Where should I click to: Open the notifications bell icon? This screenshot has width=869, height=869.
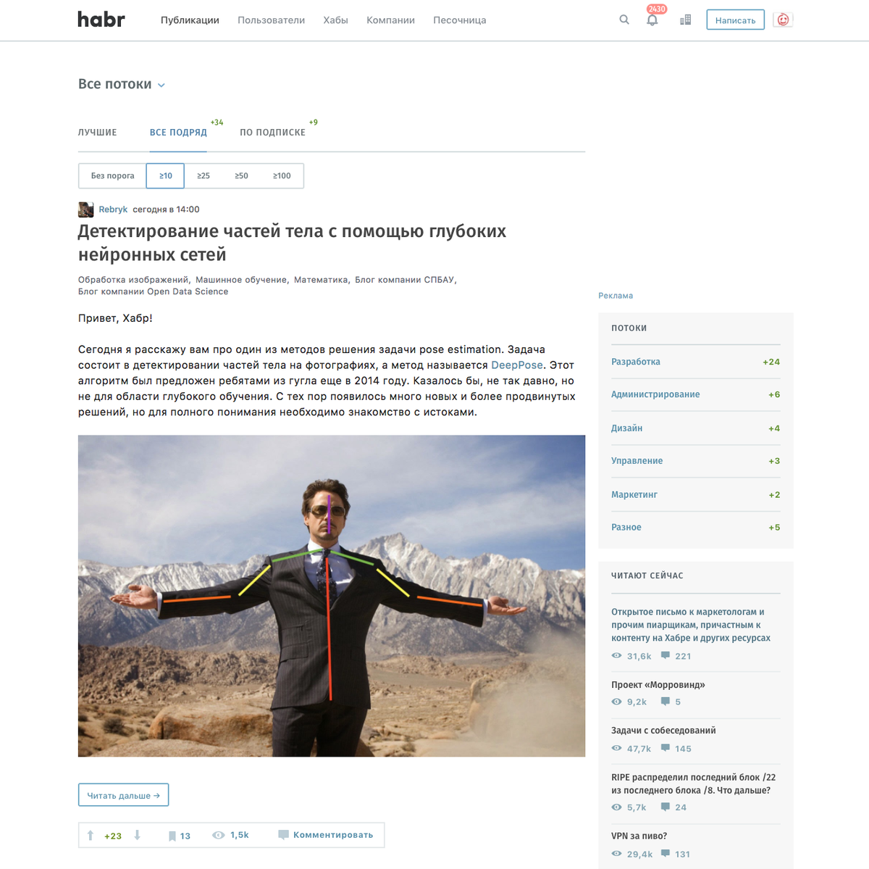click(x=652, y=20)
